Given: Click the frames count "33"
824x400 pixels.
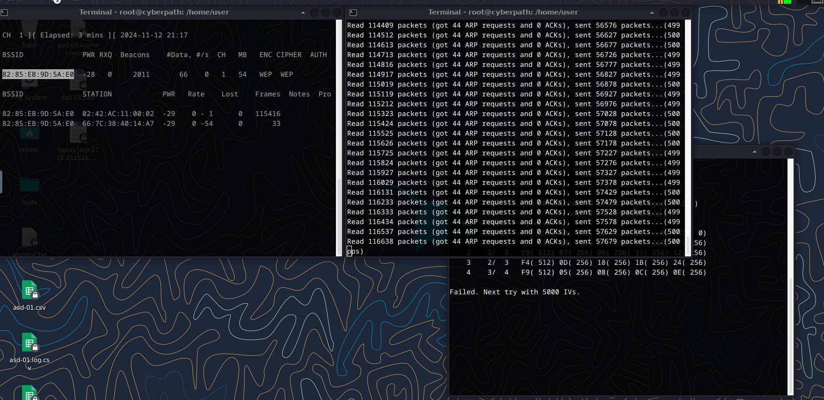Looking at the screenshot, I should (276, 124).
